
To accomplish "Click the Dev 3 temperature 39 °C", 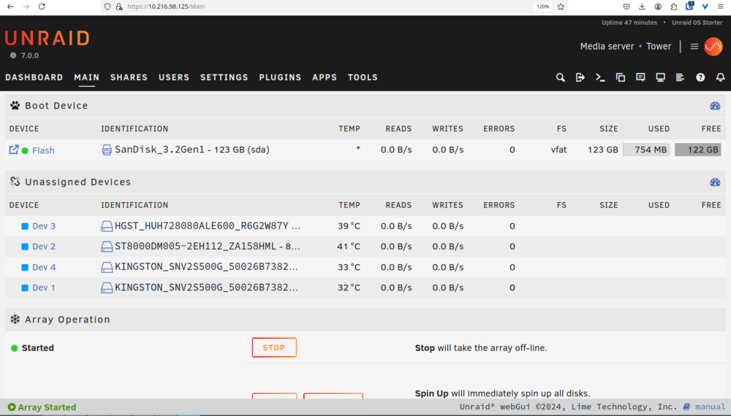I will pyautogui.click(x=349, y=226).
